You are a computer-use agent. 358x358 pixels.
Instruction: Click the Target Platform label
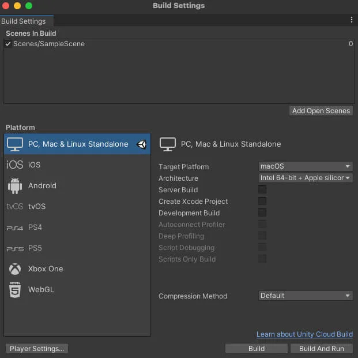(183, 167)
